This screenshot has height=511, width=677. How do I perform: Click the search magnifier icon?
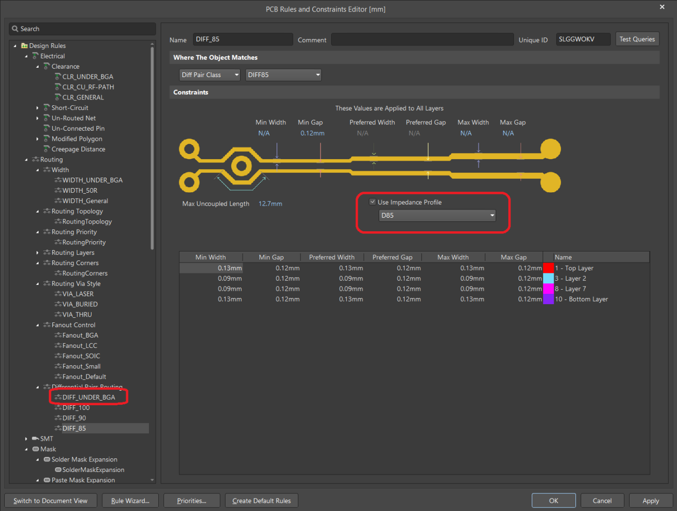click(x=15, y=29)
